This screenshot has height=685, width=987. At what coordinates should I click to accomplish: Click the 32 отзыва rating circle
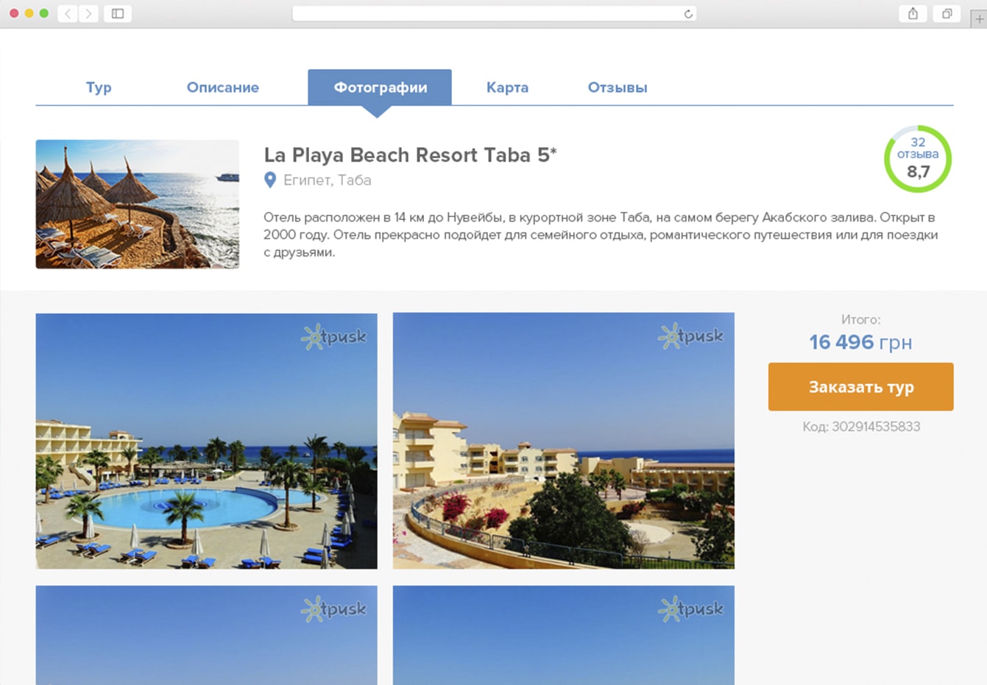coord(918,159)
